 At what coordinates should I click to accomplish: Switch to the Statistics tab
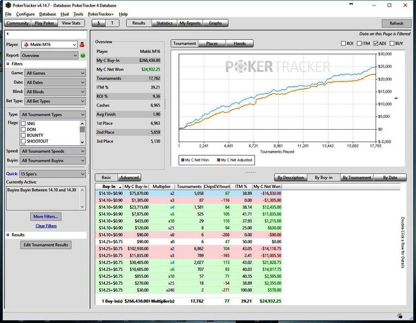[164, 23]
